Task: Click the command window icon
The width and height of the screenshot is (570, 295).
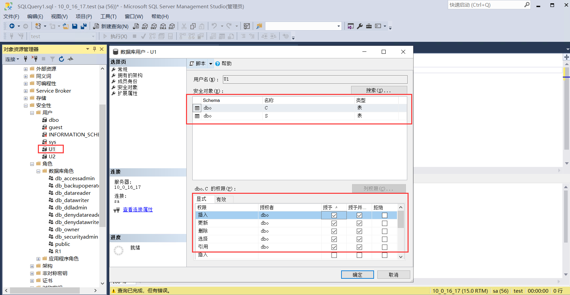Action: (378, 26)
